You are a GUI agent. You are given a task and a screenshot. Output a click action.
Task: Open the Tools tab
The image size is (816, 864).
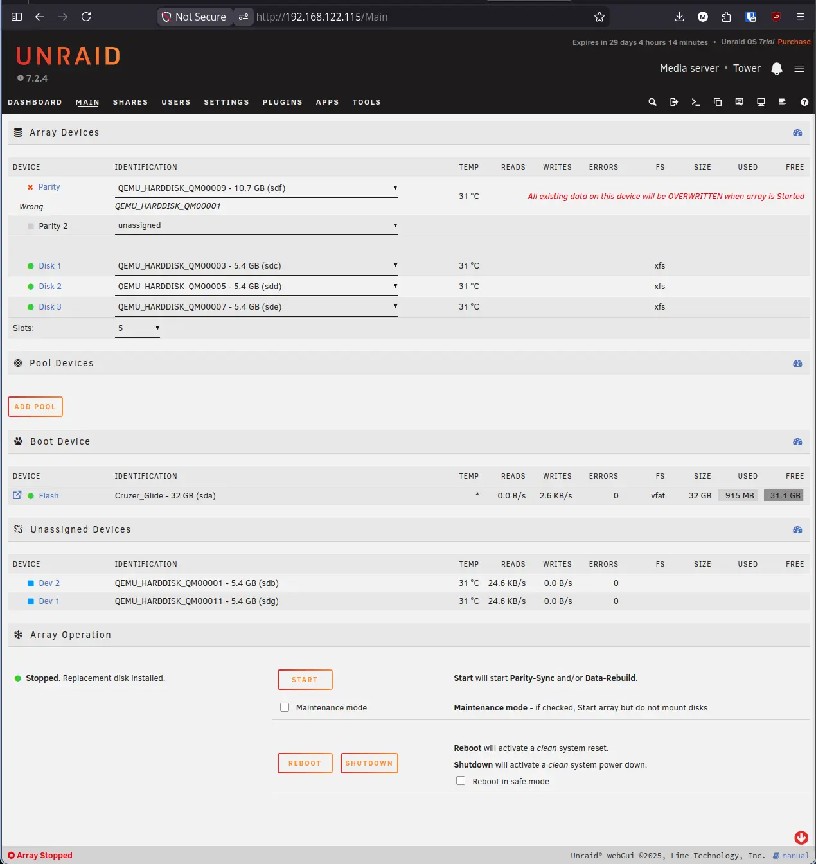(366, 102)
